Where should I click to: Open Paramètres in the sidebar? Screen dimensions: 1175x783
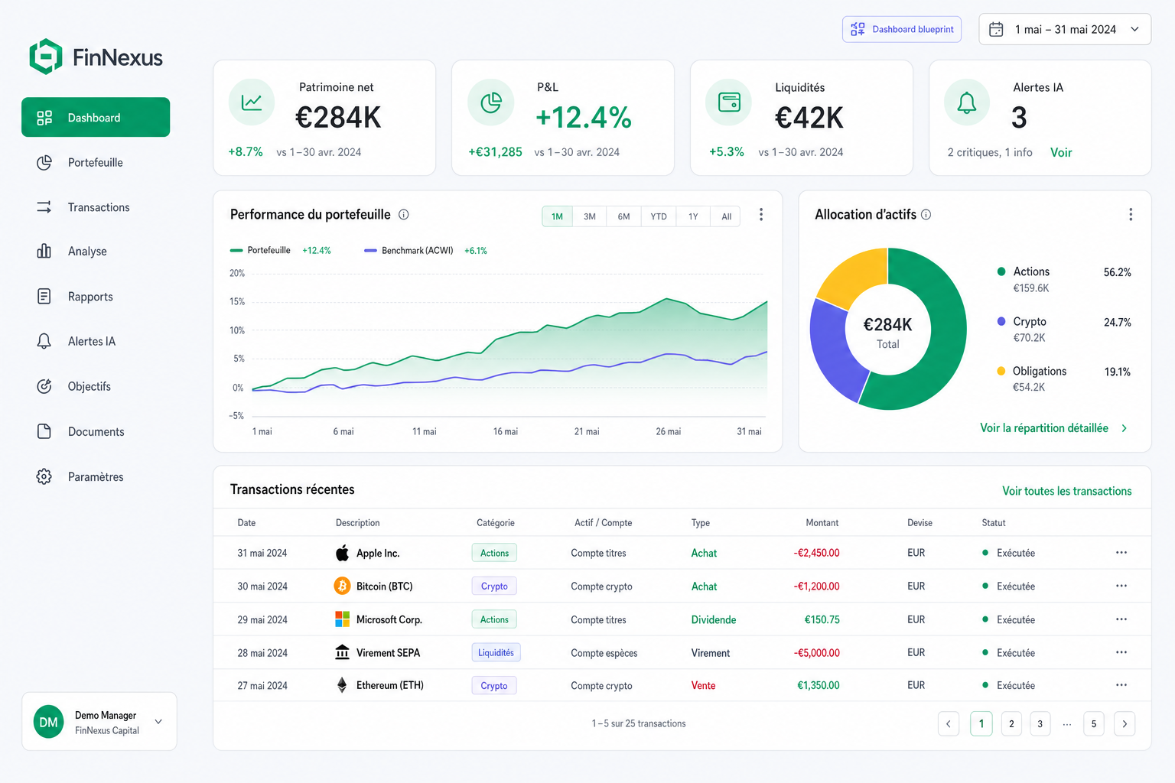(x=96, y=476)
